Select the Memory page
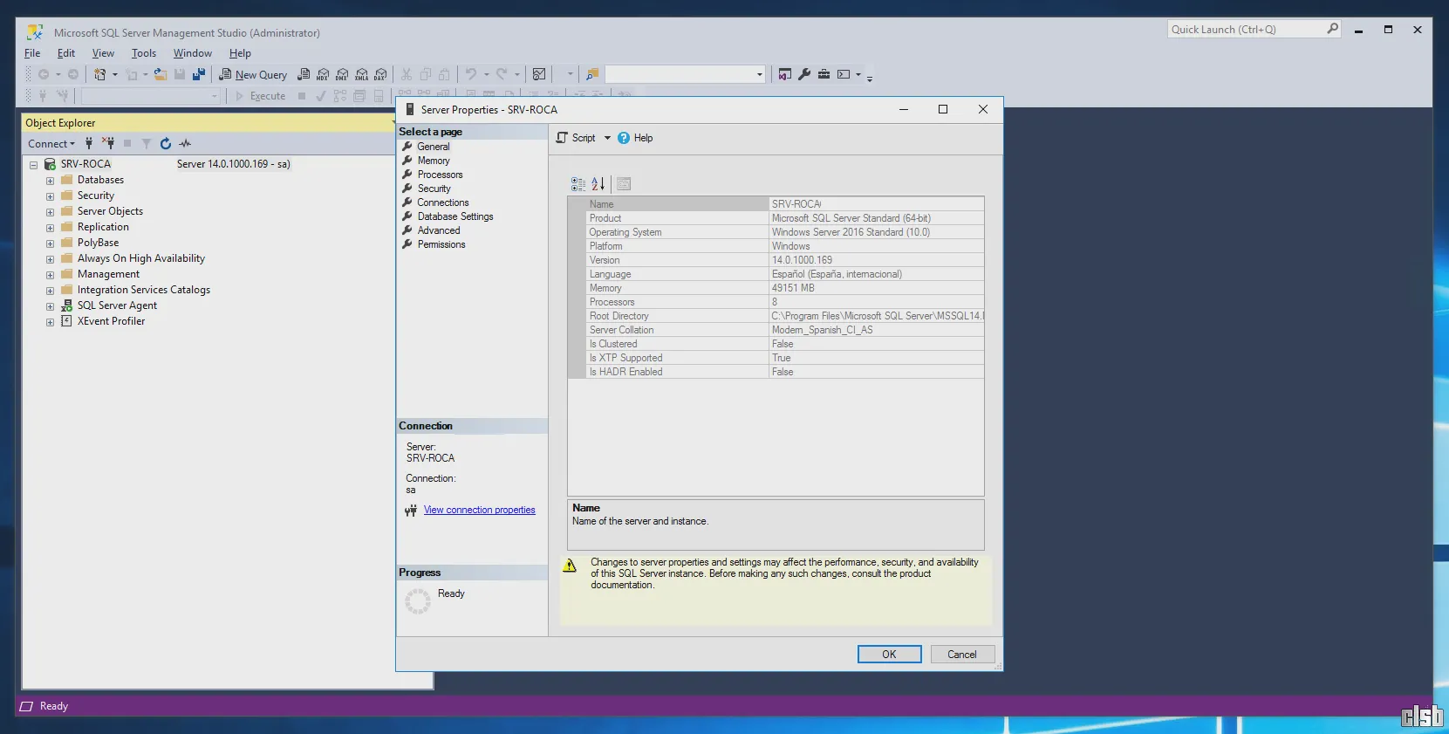 tap(434, 161)
